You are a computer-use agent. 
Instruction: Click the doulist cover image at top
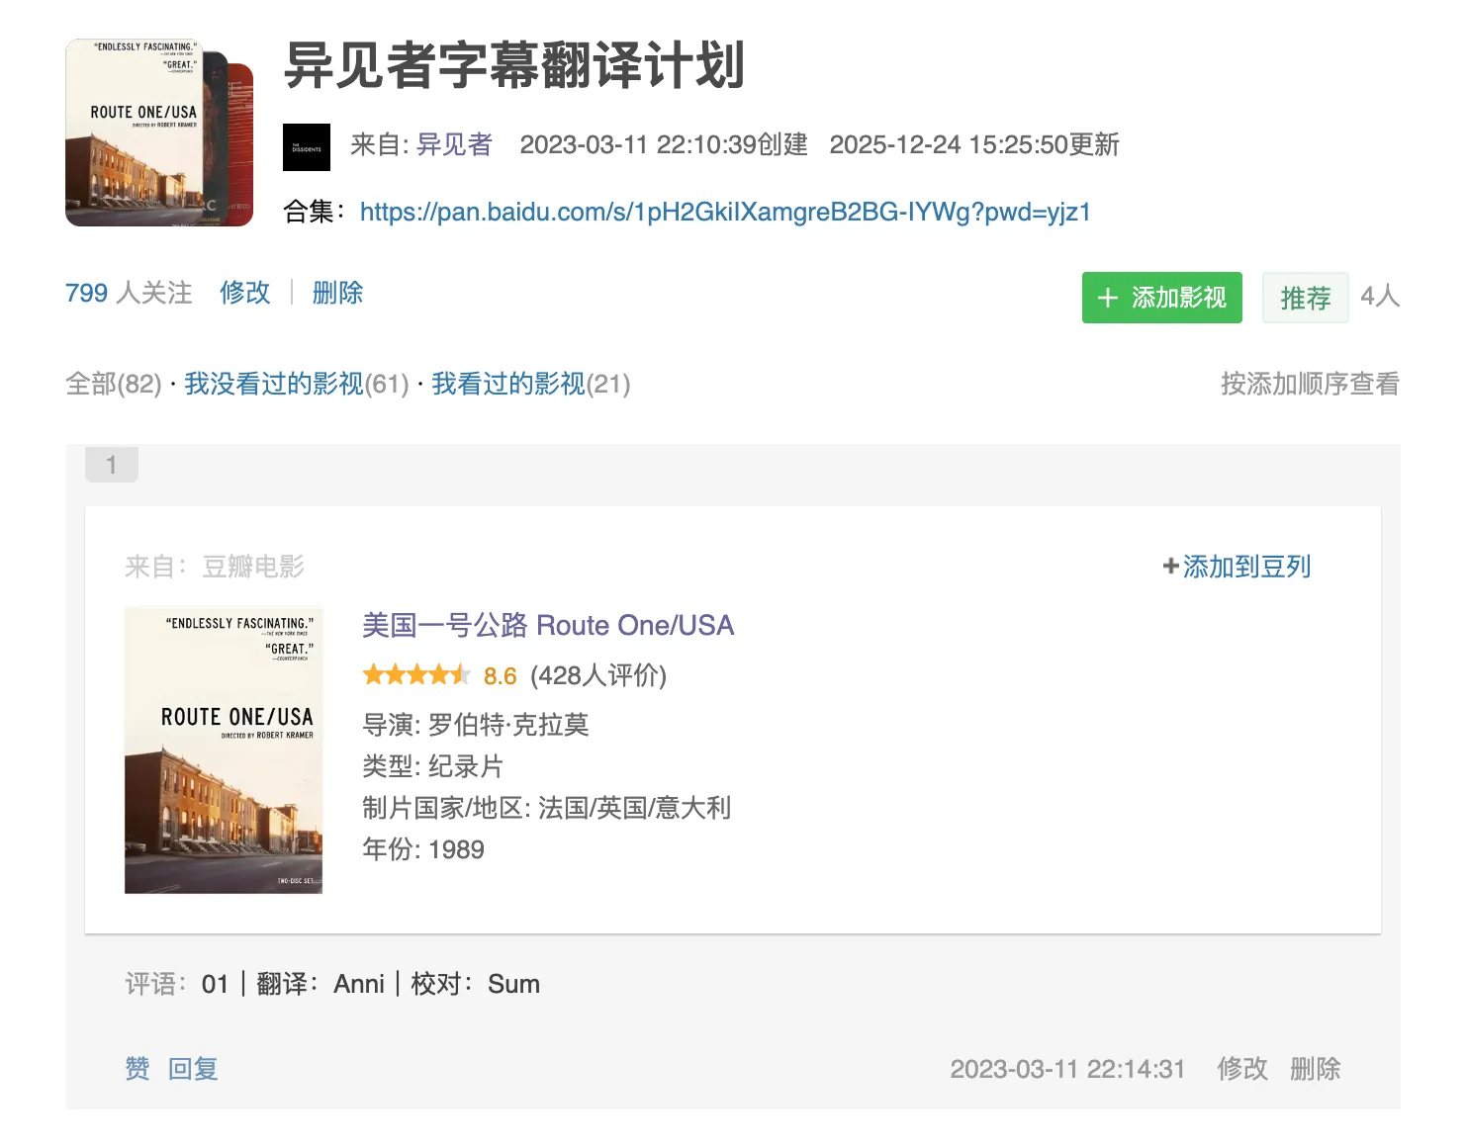[x=158, y=132]
